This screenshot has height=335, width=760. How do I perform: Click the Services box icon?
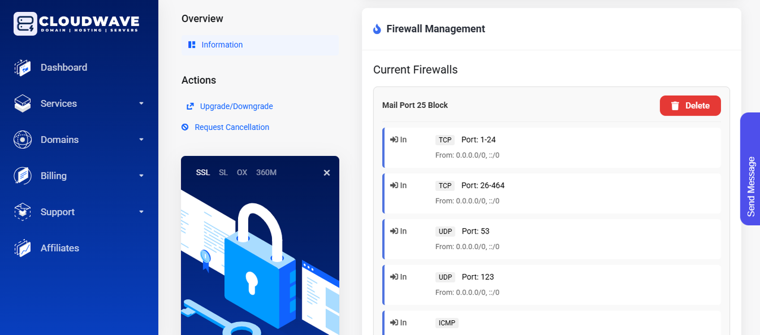[x=23, y=104]
